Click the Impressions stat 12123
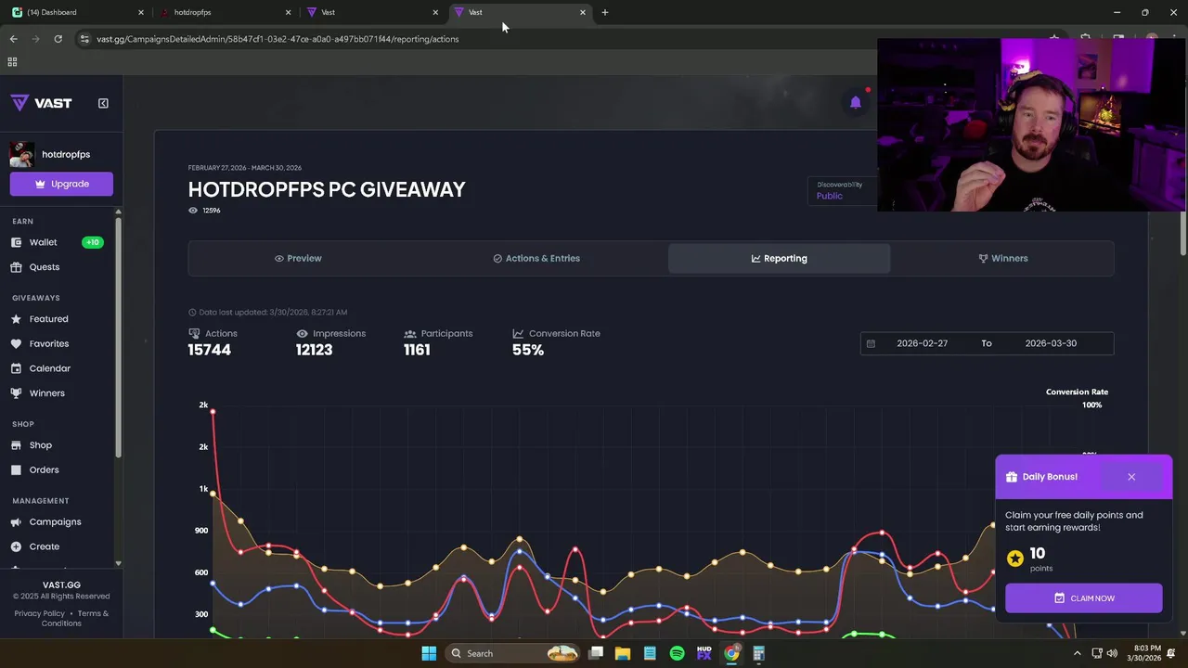 [314, 350]
